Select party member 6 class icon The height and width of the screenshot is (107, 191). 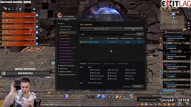coord(7,44)
